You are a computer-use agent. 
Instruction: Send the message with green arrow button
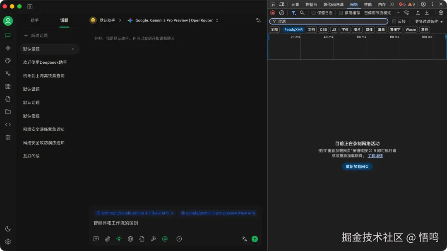click(x=255, y=239)
